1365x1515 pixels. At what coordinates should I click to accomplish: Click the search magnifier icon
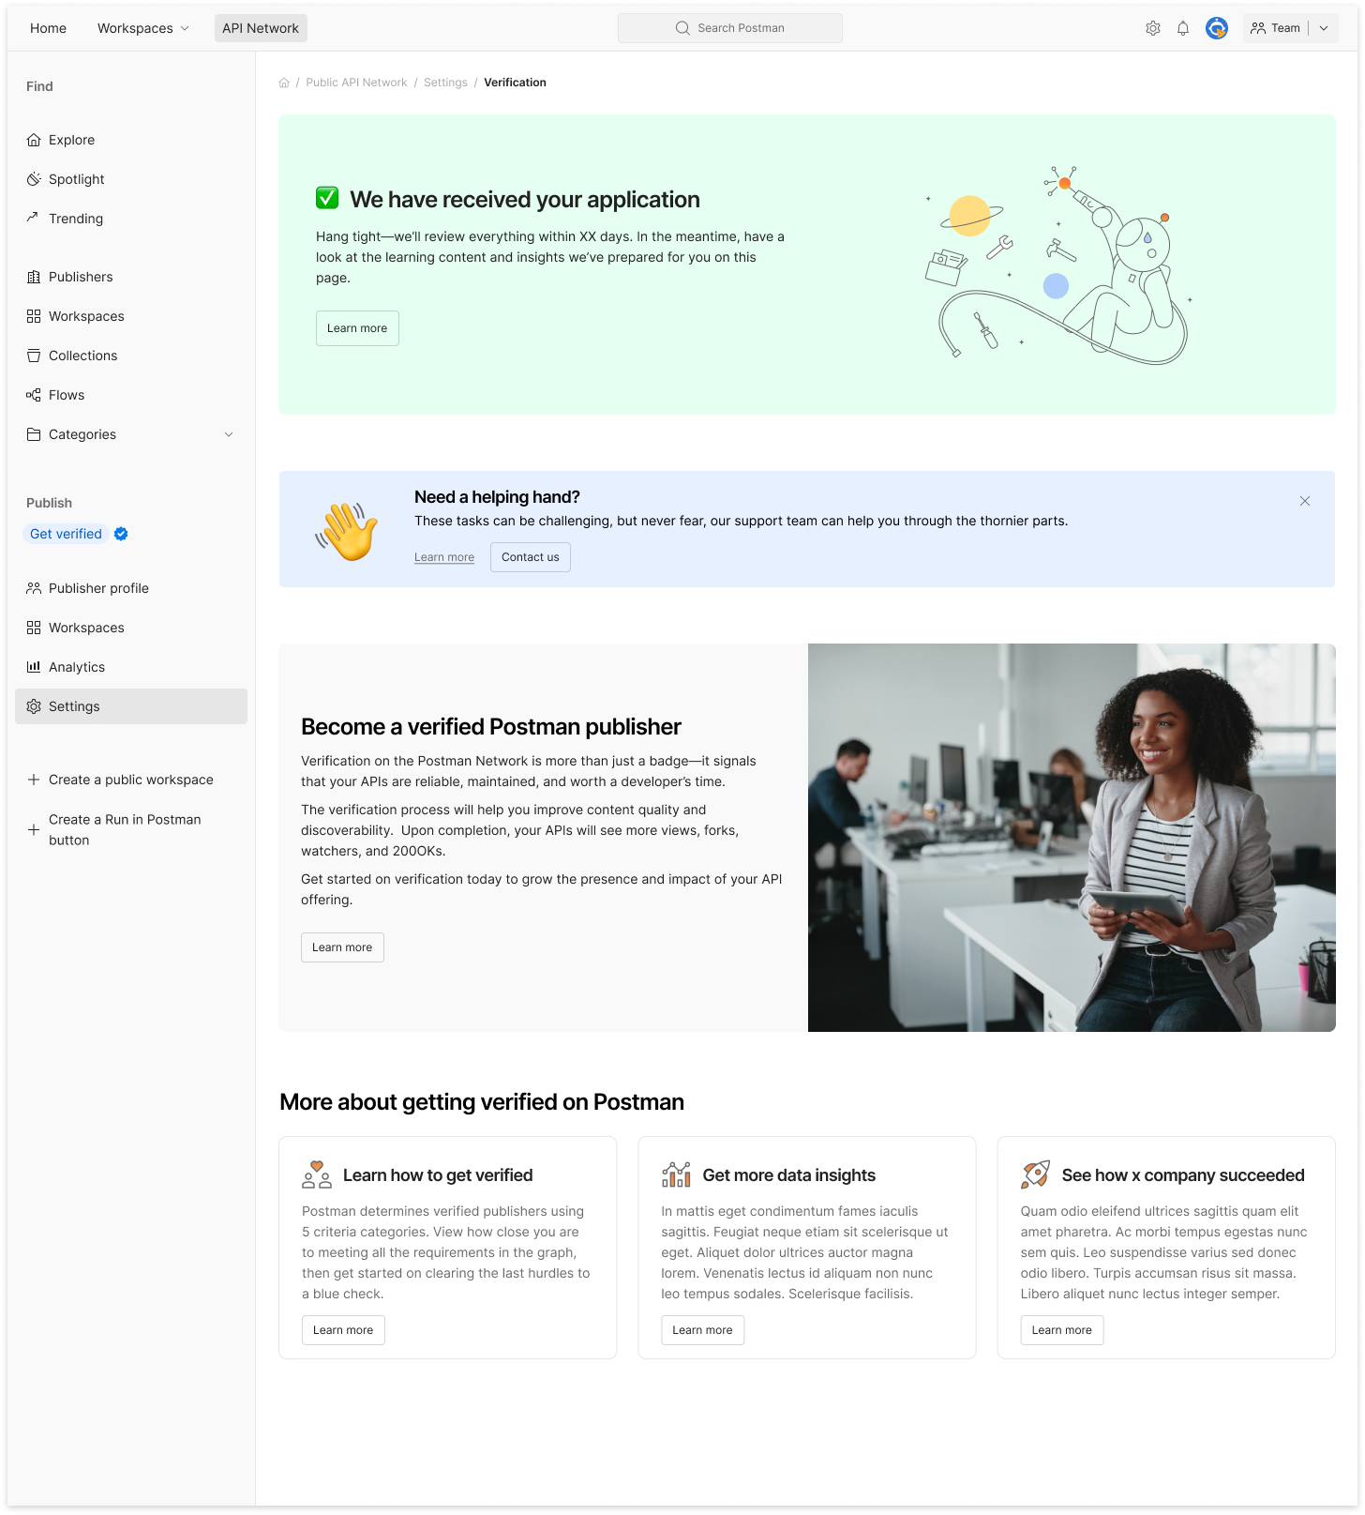[682, 28]
